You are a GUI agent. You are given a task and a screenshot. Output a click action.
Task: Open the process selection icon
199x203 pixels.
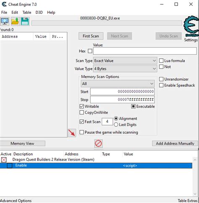[x=5, y=21]
